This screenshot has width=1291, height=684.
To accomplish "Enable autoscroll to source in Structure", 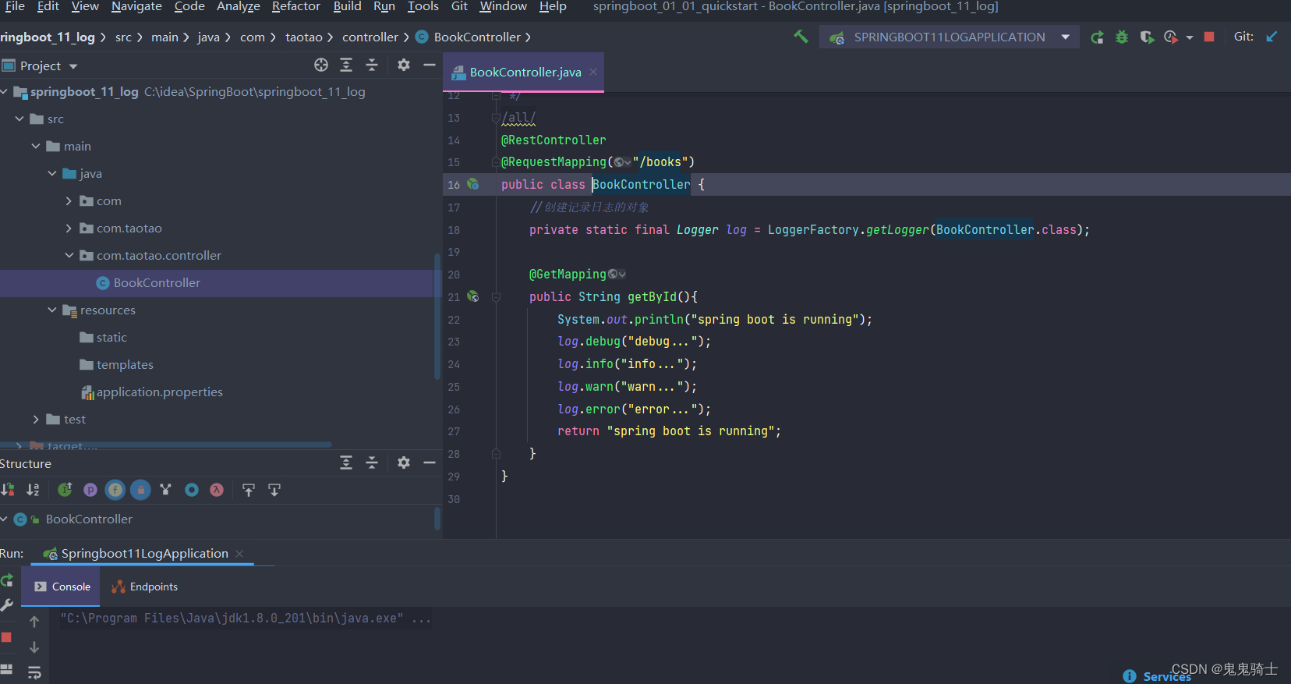I will (249, 490).
